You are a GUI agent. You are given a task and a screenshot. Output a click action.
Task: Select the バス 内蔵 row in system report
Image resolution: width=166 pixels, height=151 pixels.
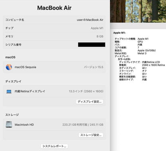click(128, 44)
